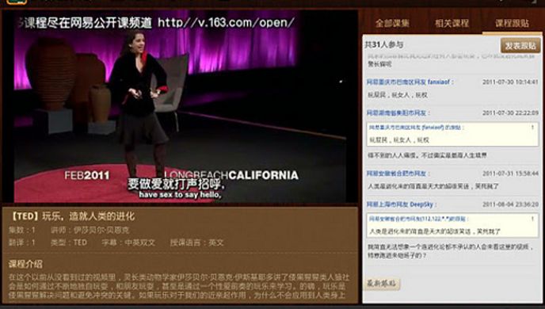Click the 集数:1 label
545x309 pixels.
pyautogui.click(x=22, y=230)
